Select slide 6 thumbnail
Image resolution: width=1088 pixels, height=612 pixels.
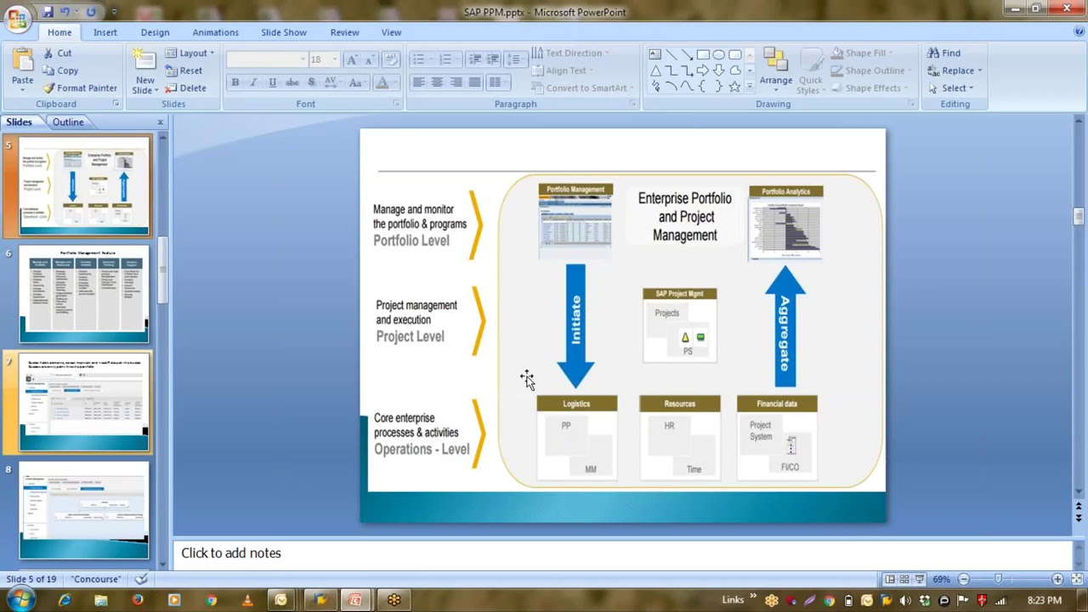tap(84, 294)
